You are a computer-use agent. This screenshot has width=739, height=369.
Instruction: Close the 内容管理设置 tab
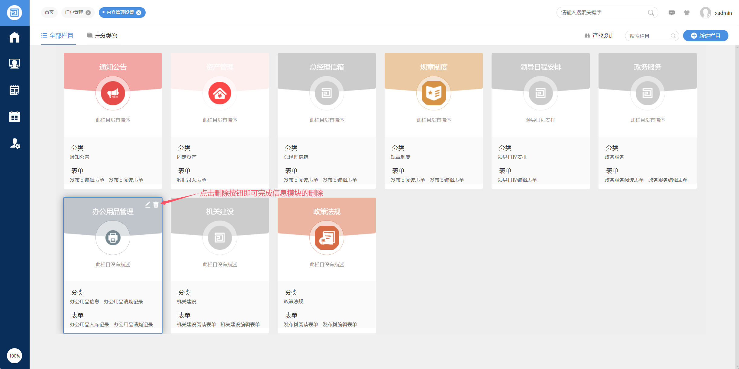[x=139, y=13]
